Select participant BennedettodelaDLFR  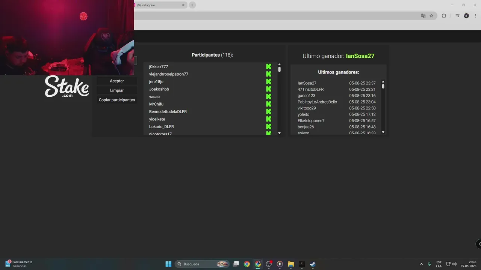[x=168, y=112]
